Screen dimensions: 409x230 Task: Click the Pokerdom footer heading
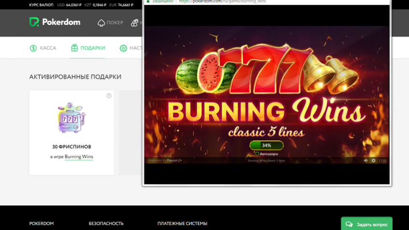coord(41,223)
